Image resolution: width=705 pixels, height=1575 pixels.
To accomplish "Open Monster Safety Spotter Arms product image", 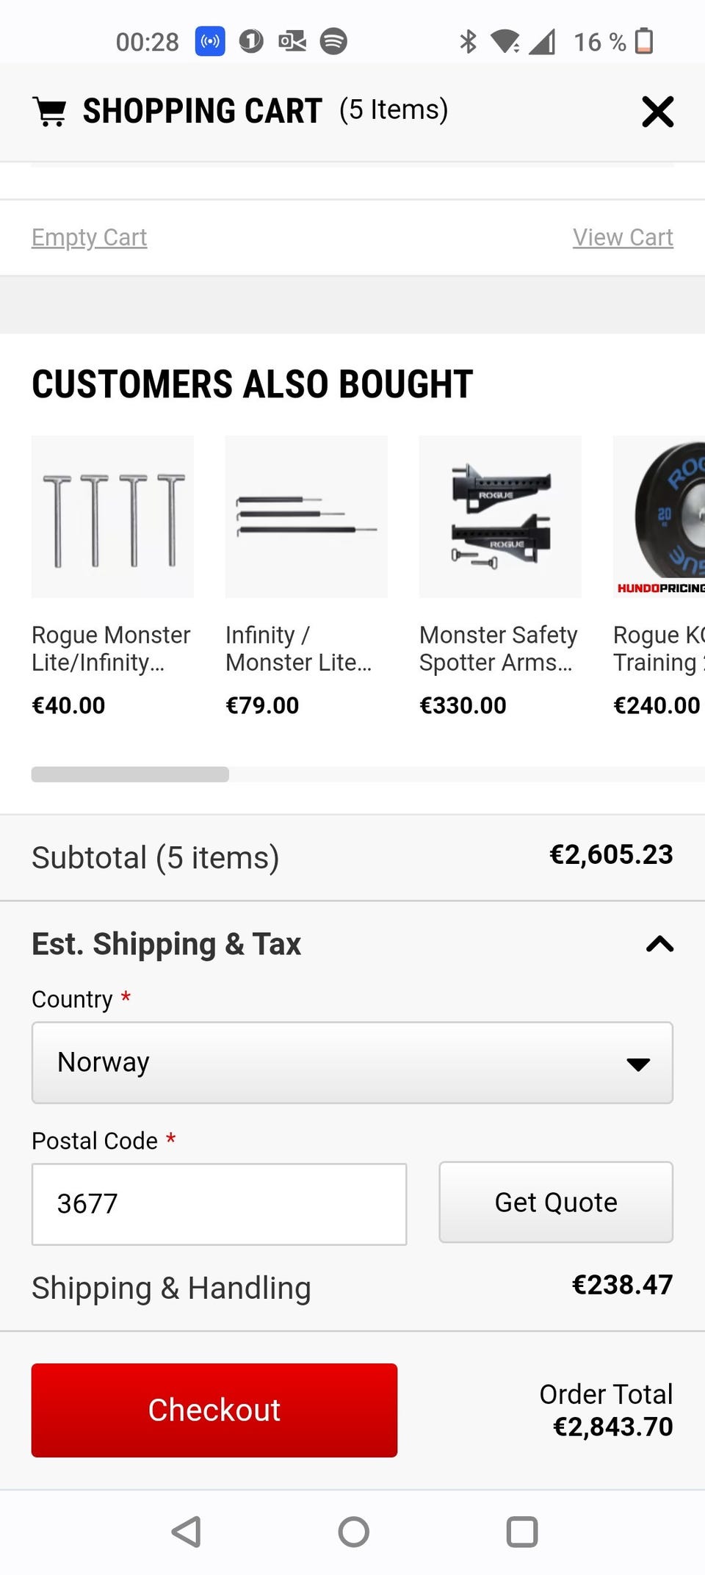I will (x=500, y=516).
